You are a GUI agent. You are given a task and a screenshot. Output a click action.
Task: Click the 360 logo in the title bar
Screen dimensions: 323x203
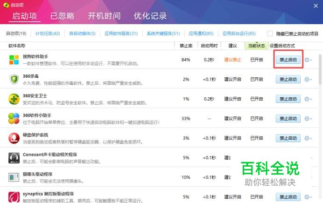pyautogui.click(x=6, y=5)
